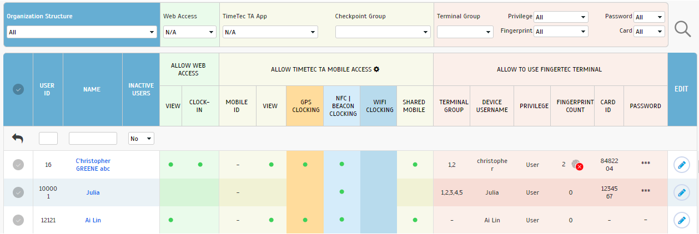Click the SHARED MOBILE column header
699x234 pixels.
[415, 106]
